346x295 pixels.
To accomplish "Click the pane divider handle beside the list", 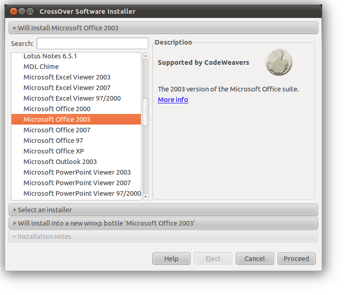I will [150, 119].
